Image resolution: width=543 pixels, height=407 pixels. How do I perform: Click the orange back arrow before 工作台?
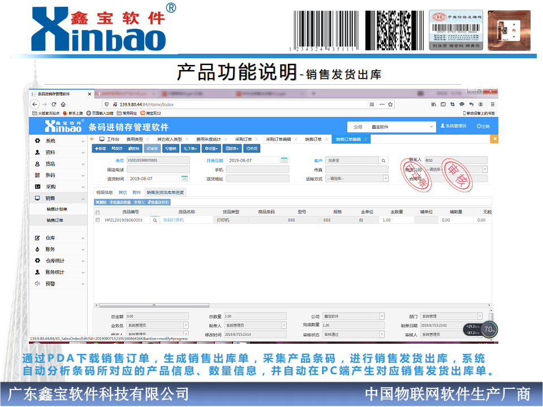[x=92, y=139]
